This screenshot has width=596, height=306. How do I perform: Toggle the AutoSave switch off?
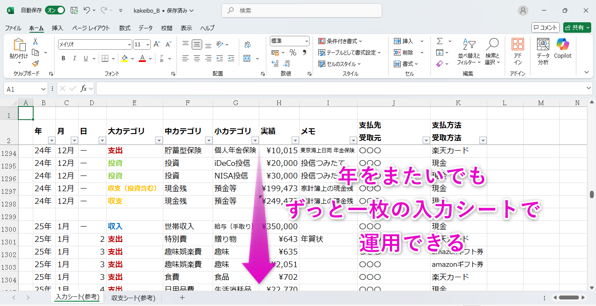point(55,10)
